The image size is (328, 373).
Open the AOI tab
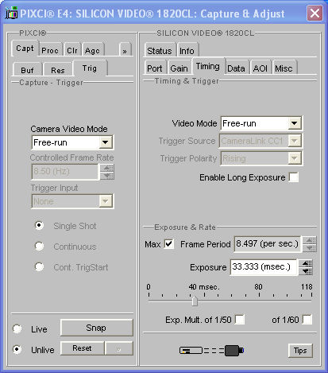coord(260,68)
